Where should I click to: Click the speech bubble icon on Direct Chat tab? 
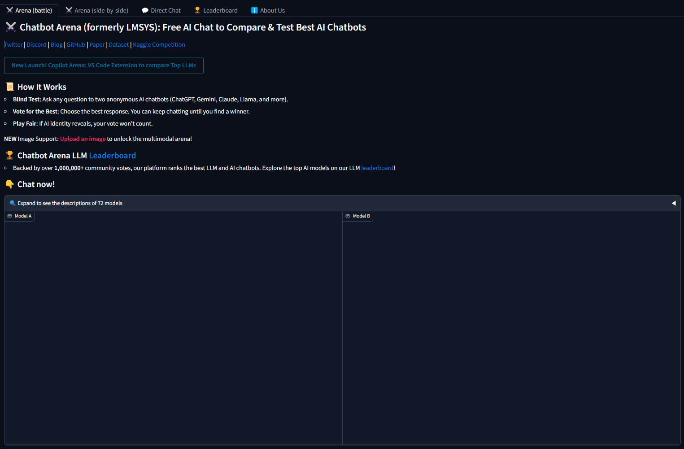tap(144, 10)
